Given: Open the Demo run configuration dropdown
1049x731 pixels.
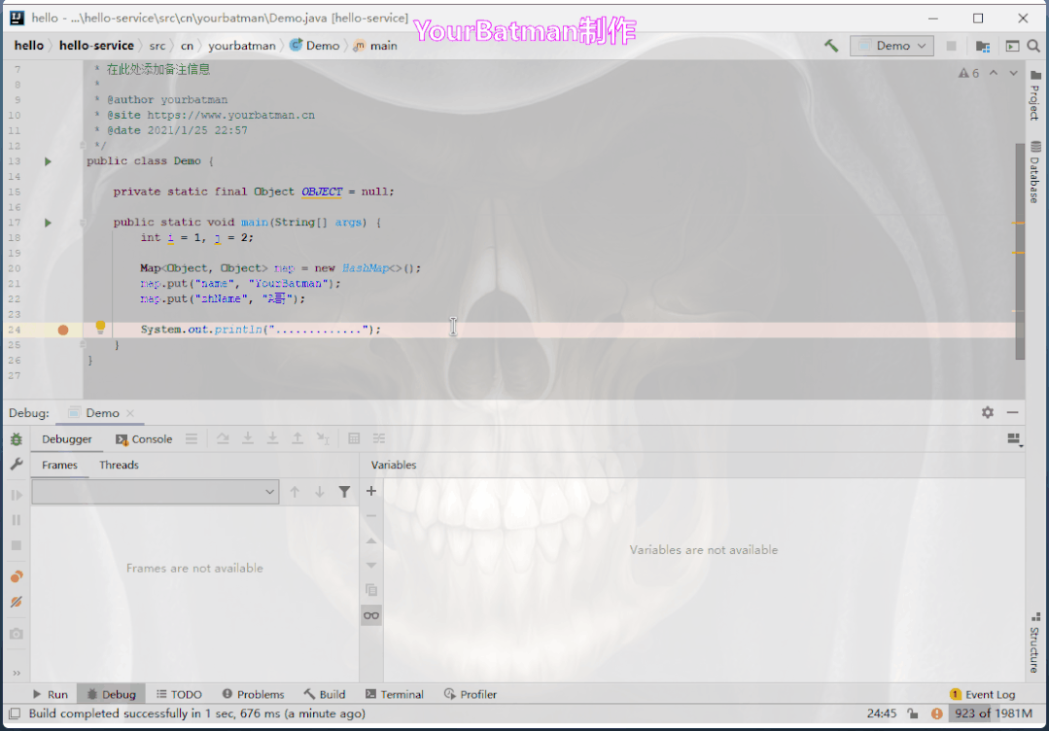Looking at the screenshot, I should pyautogui.click(x=892, y=46).
